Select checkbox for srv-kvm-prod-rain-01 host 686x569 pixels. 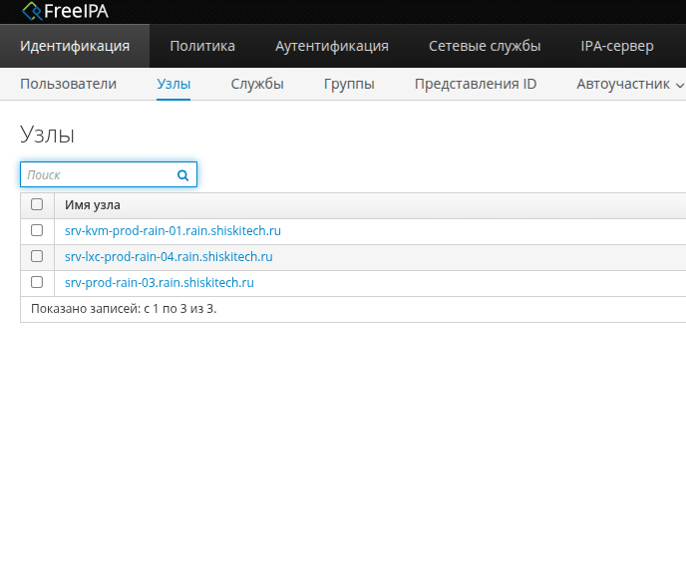point(37,230)
